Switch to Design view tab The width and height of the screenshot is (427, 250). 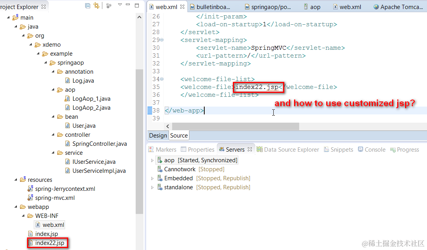coord(158,136)
